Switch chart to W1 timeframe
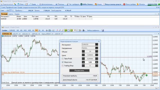Screen dimensions: 160x90 [x=43, y=30]
